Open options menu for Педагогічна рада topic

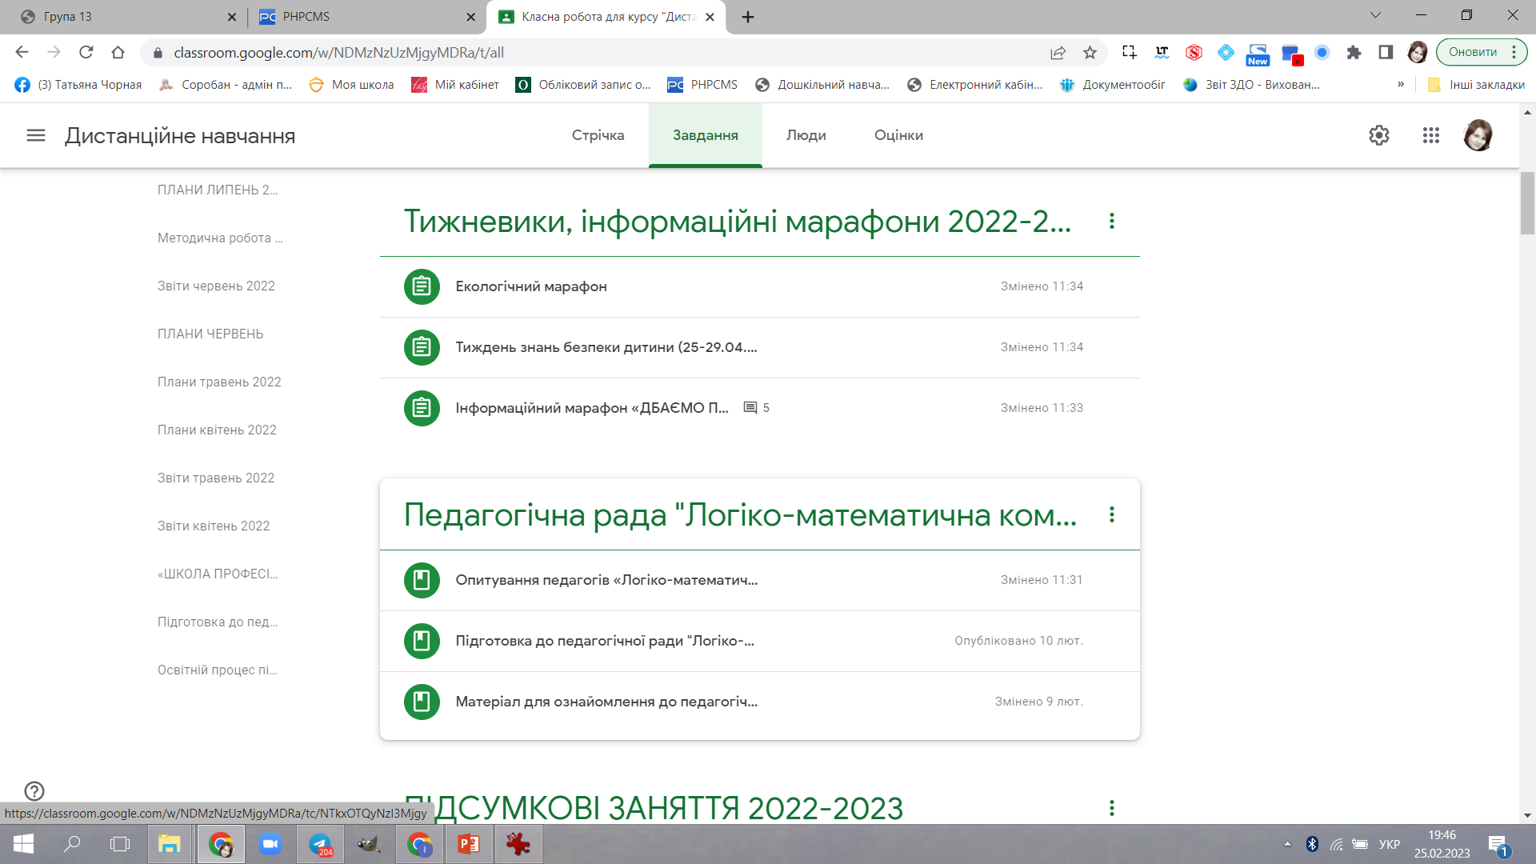click(1111, 514)
